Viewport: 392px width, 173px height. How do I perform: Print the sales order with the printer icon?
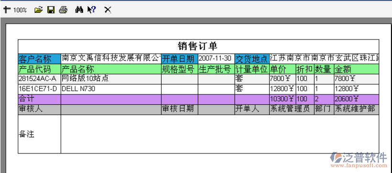63,10
